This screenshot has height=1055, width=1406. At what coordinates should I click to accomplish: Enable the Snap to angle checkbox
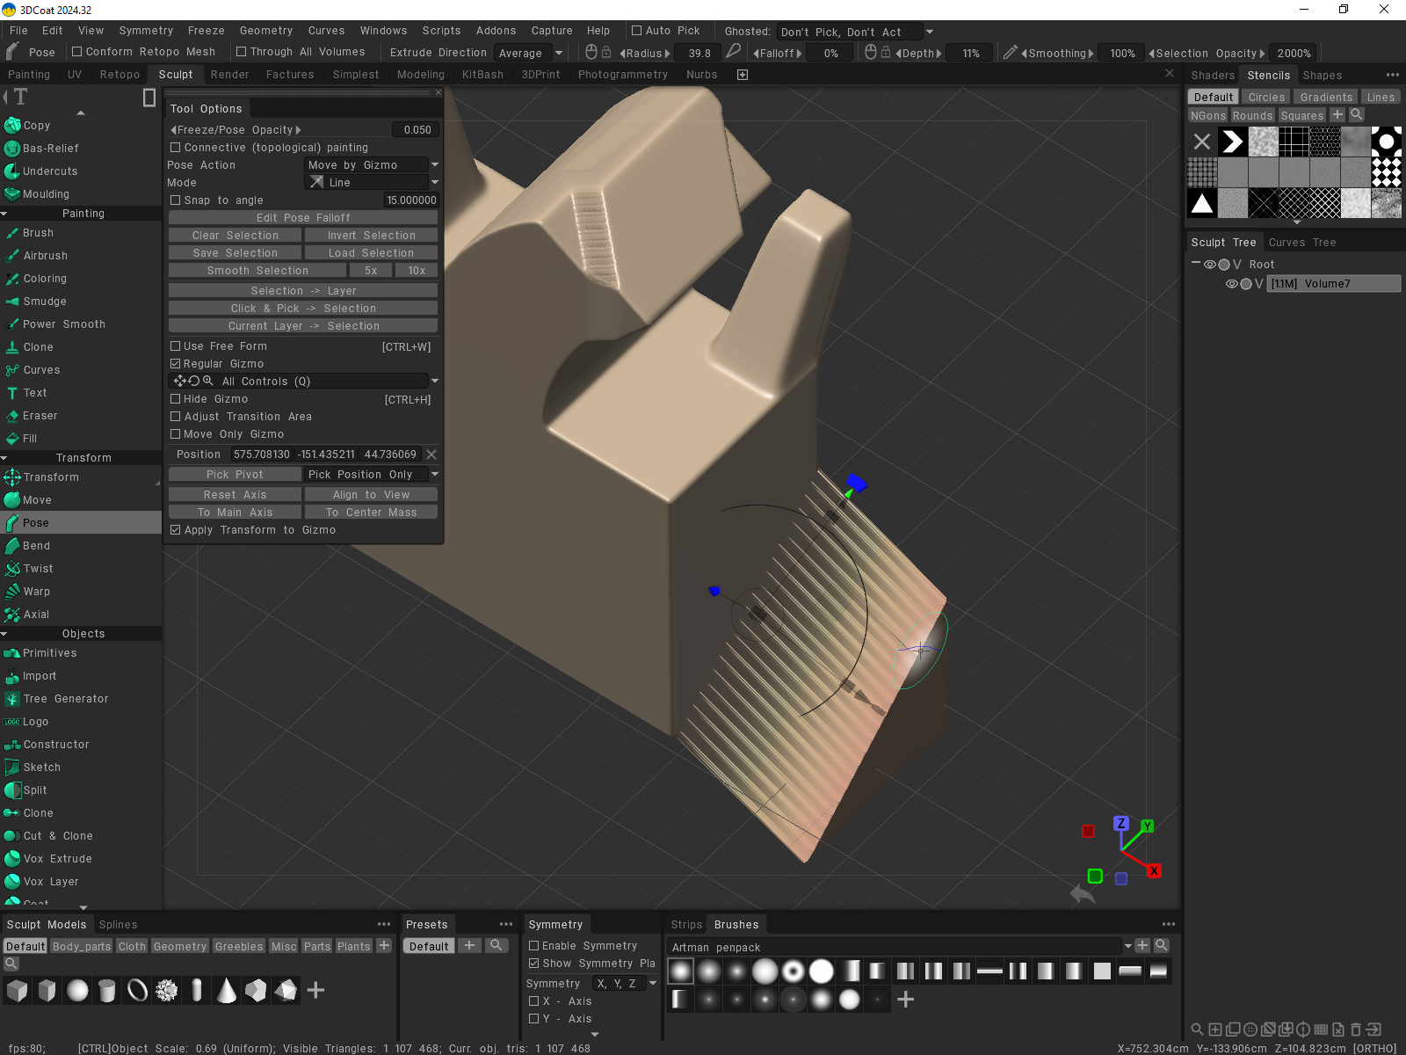[176, 200]
